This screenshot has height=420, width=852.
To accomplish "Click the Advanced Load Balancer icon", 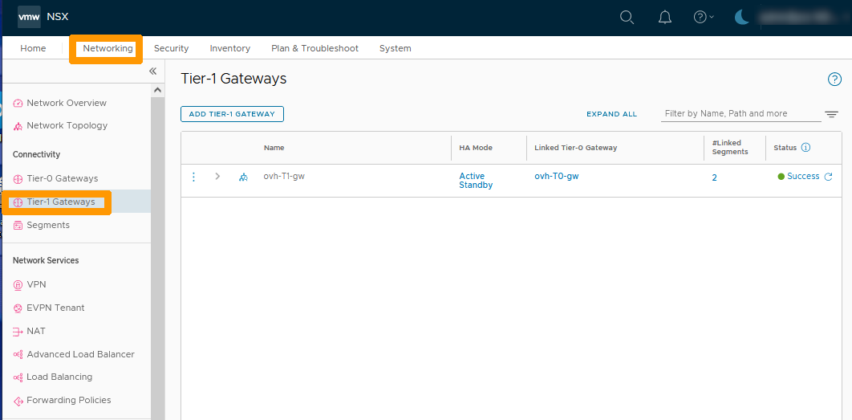I will (18, 355).
